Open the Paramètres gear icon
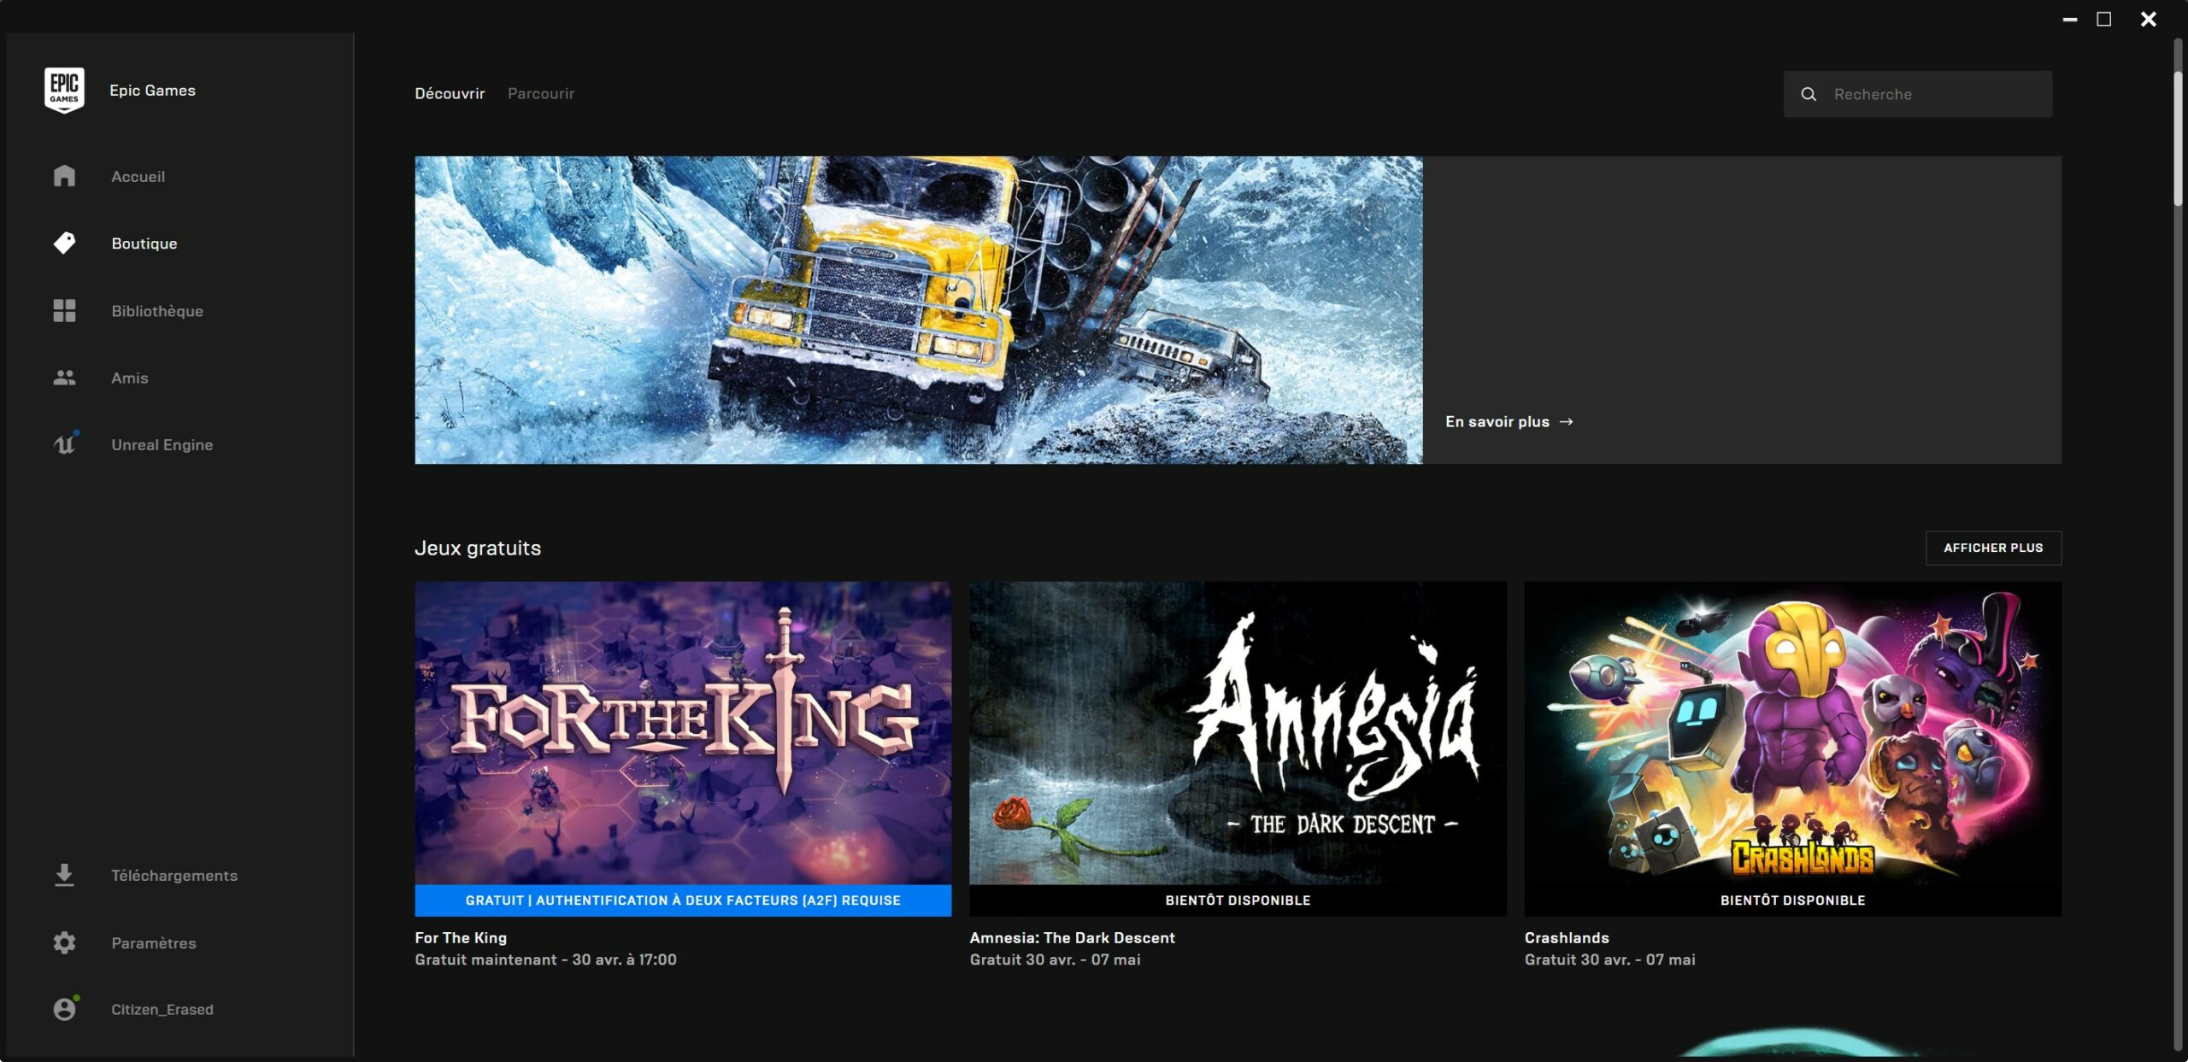2188x1062 pixels. [64, 942]
